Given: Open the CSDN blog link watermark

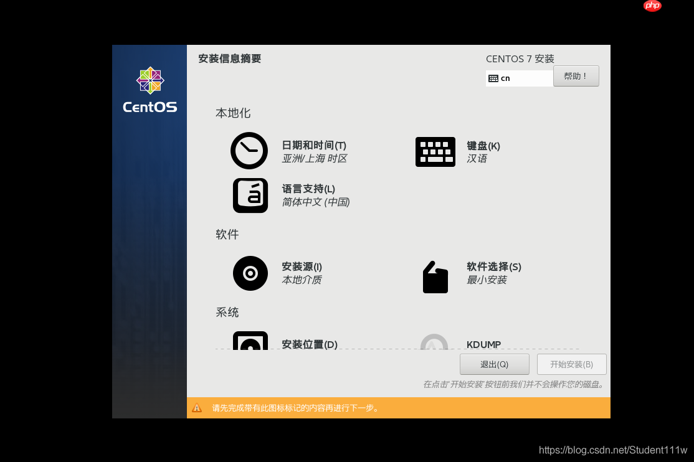Looking at the screenshot, I should 614,450.
